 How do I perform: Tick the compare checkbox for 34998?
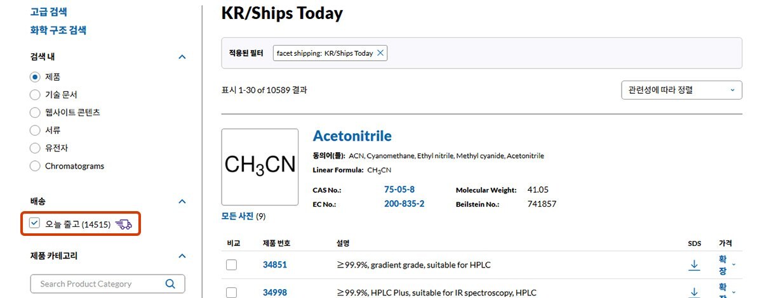[x=232, y=292]
